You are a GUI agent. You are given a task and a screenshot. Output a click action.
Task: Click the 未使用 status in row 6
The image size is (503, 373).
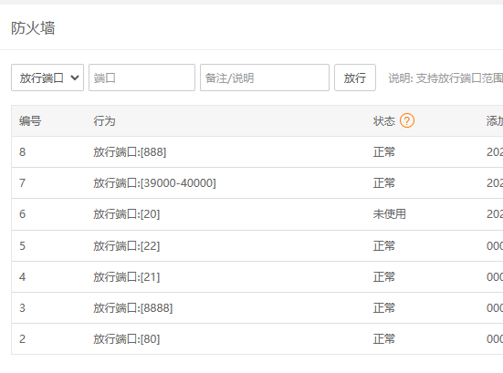[x=389, y=214]
